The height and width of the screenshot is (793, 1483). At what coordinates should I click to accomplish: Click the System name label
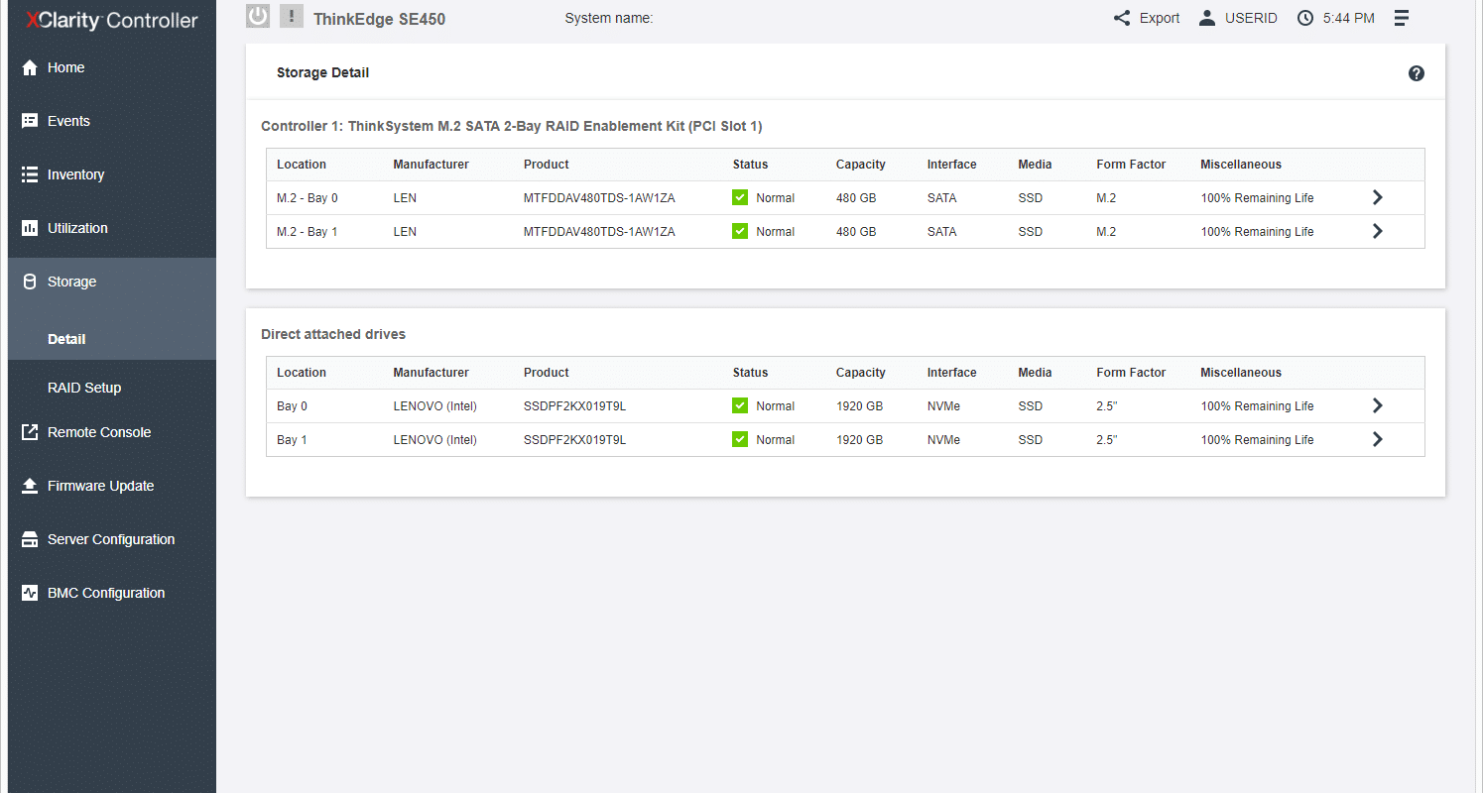(609, 18)
